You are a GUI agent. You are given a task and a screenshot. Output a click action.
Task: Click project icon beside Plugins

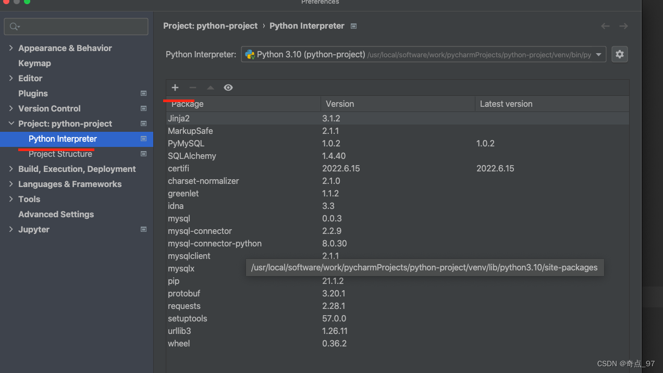(144, 93)
